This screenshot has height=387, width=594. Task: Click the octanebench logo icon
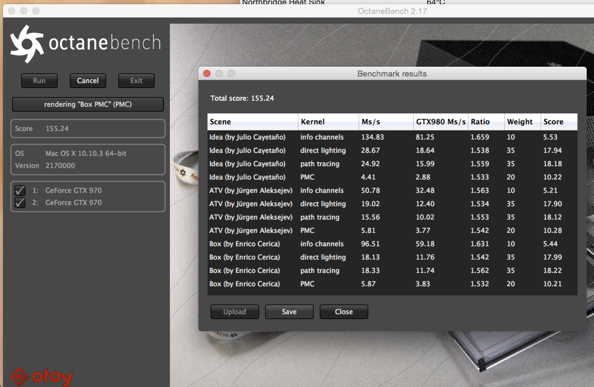[27, 44]
